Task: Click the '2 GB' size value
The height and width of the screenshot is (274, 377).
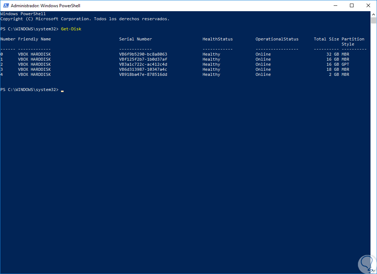Action: [x=334, y=74]
